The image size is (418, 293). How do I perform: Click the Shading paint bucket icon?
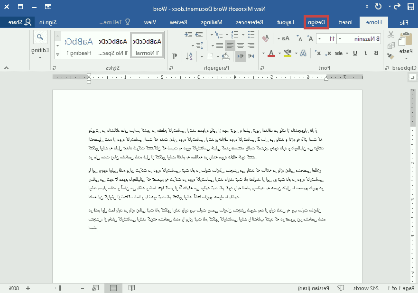click(226, 56)
